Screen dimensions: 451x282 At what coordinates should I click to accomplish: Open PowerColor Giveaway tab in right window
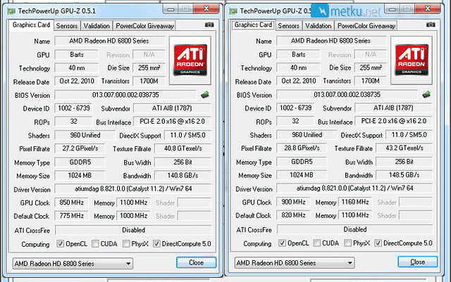click(366, 26)
